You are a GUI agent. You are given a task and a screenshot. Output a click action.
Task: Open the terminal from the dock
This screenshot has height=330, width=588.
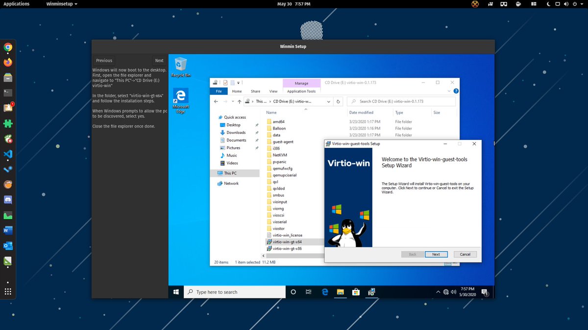tap(8, 93)
